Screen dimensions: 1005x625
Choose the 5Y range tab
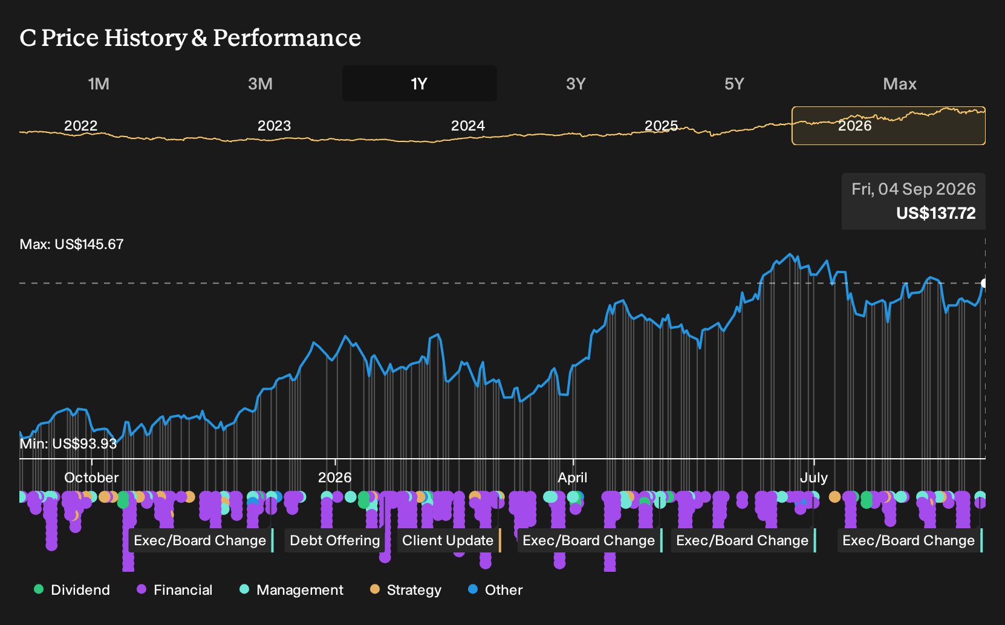coord(734,83)
